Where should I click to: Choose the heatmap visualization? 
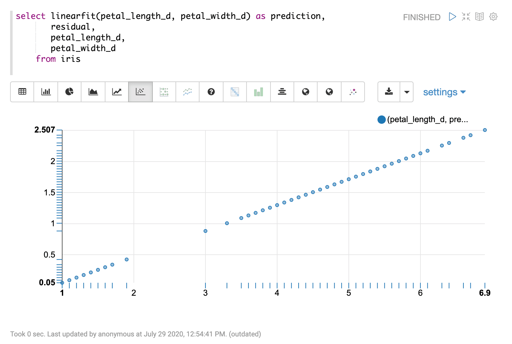point(235,92)
